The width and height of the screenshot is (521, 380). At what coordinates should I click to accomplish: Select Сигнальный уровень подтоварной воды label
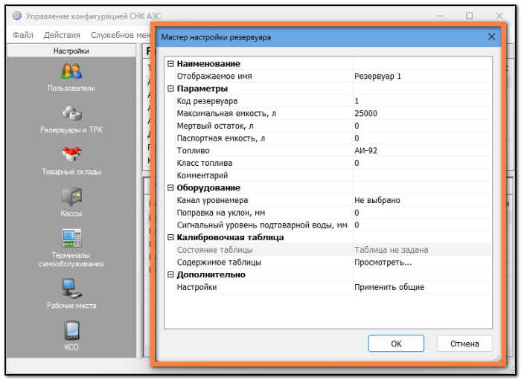[x=262, y=225]
